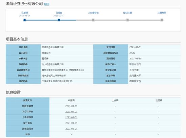Click the 项目基本信息 section heading
The image size is (186, 138).
point(17,39)
